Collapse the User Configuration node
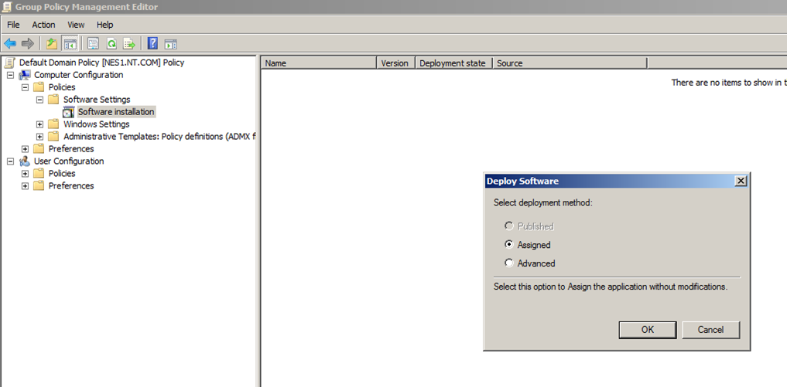Screen dimensions: 787x387 click(11, 161)
